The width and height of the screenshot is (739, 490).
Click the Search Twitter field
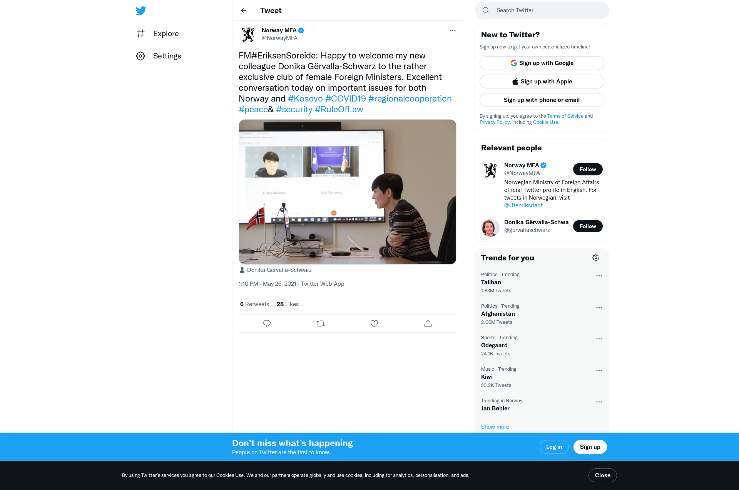click(x=542, y=10)
